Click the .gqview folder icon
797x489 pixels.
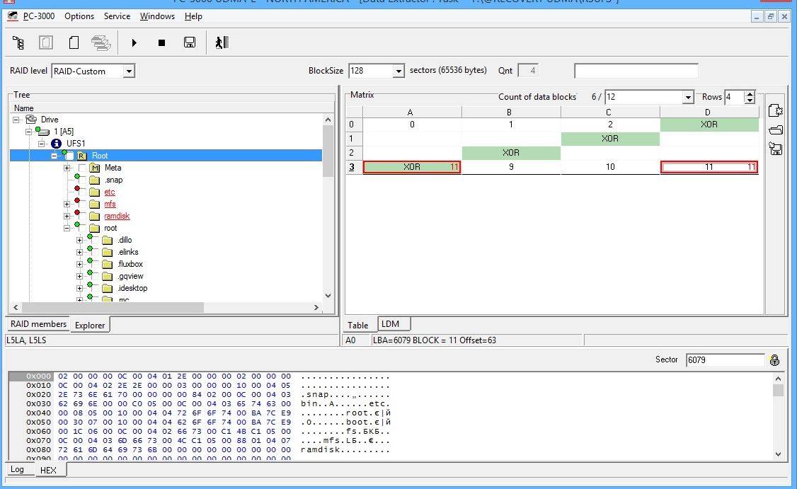tap(108, 276)
